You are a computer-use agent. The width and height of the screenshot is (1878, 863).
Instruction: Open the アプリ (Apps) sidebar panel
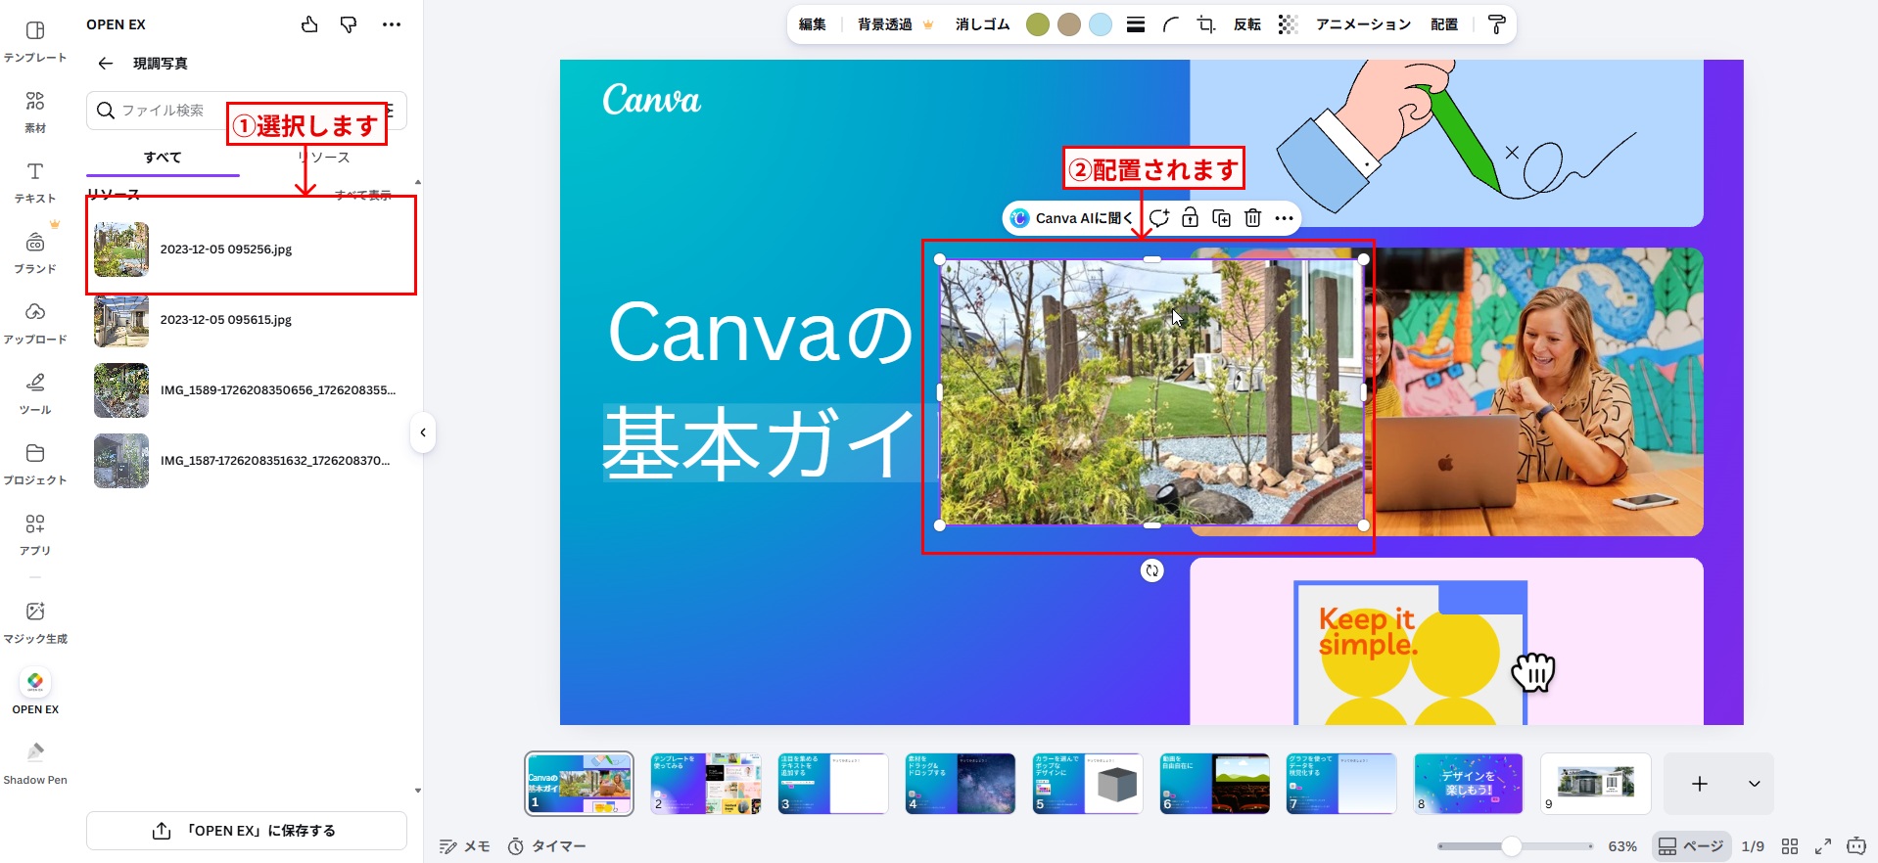(35, 535)
